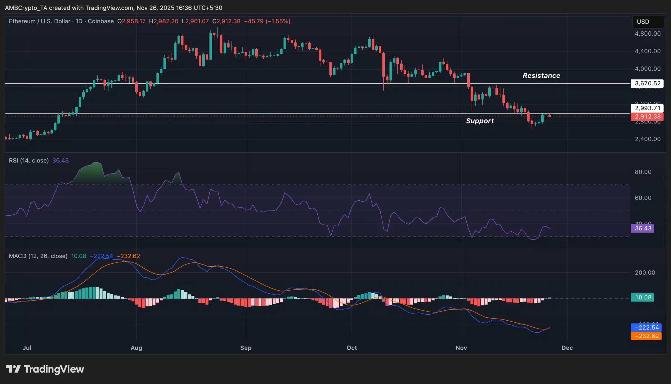Hide the MACD (12, 26, close) indicator
The image size is (671, 384).
coord(38,256)
